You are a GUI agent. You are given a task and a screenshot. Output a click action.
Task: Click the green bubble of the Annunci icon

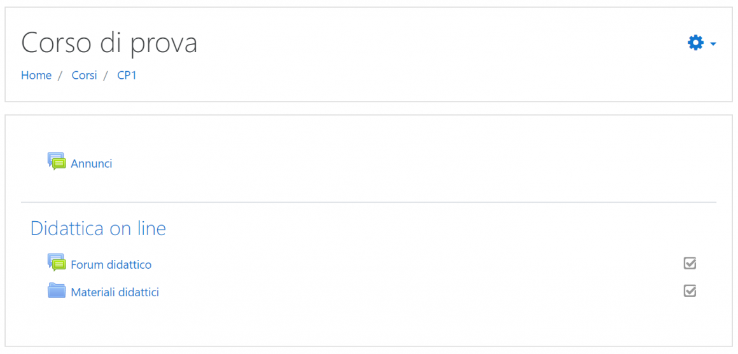tap(59, 165)
